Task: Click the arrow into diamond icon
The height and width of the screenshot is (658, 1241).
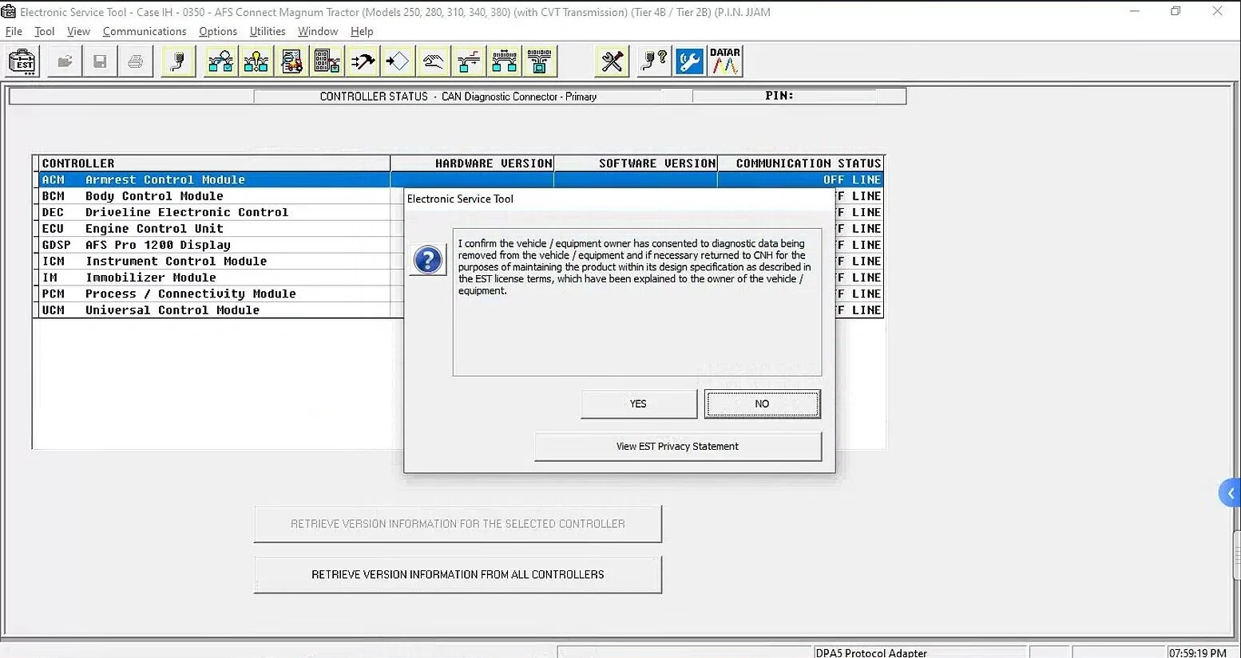Action: [x=397, y=61]
